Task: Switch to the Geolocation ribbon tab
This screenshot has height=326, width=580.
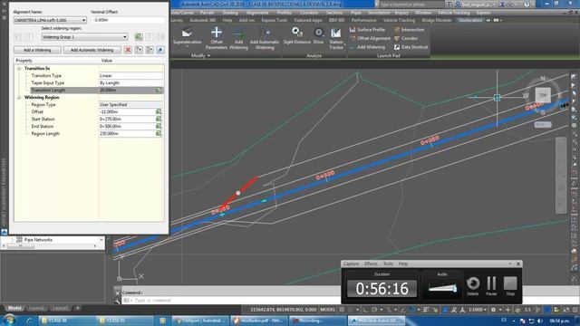Action: (x=470, y=20)
